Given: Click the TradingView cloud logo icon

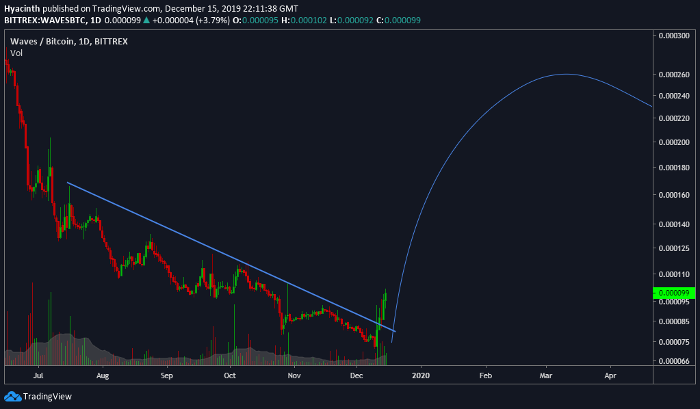Looking at the screenshot, I should click(x=12, y=396).
